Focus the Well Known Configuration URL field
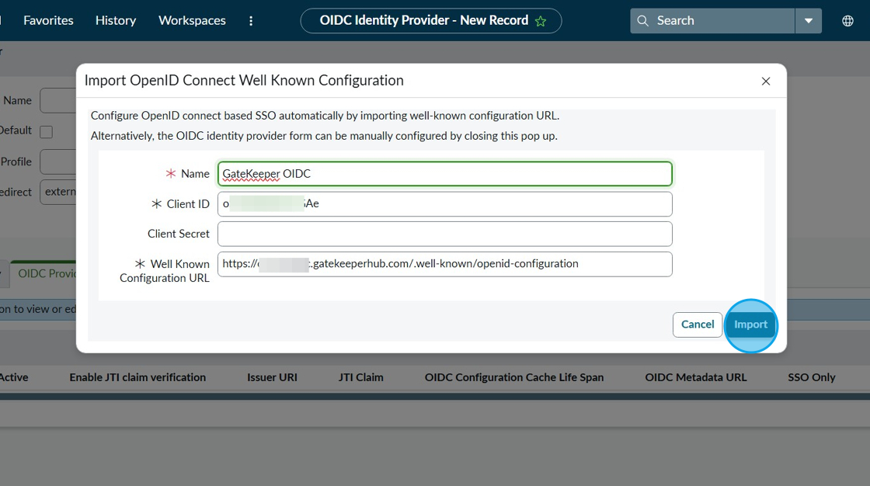870x486 pixels. coord(445,264)
